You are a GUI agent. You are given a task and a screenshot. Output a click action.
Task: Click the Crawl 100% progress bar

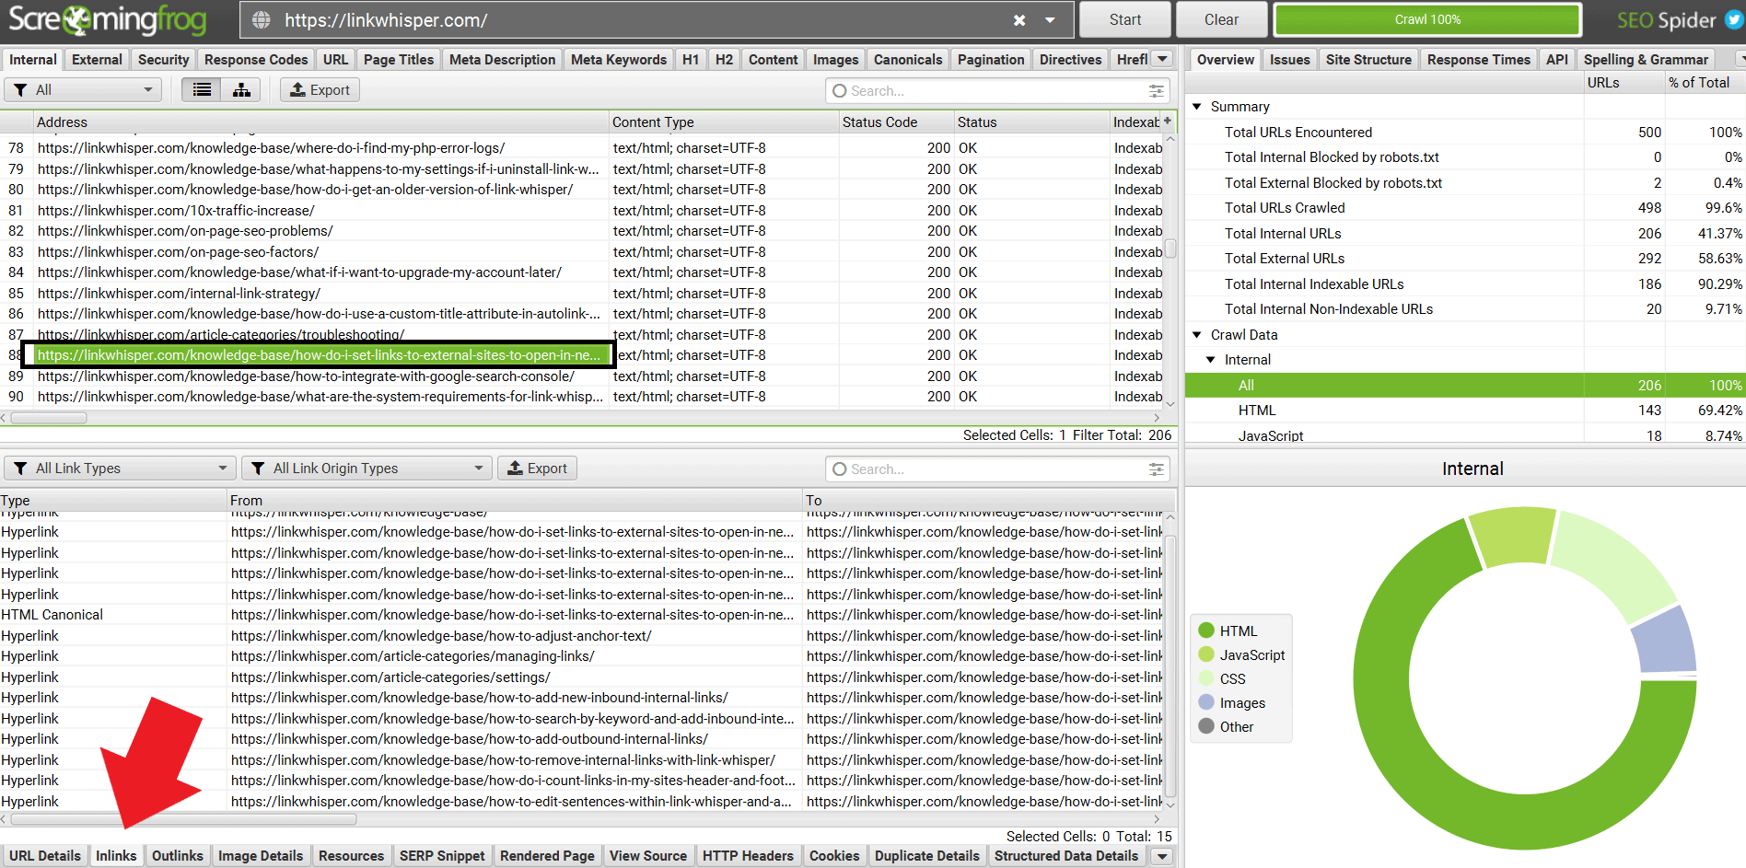pos(1426,20)
